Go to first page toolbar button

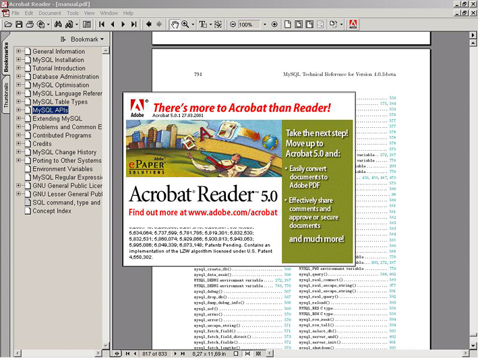point(102,24)
